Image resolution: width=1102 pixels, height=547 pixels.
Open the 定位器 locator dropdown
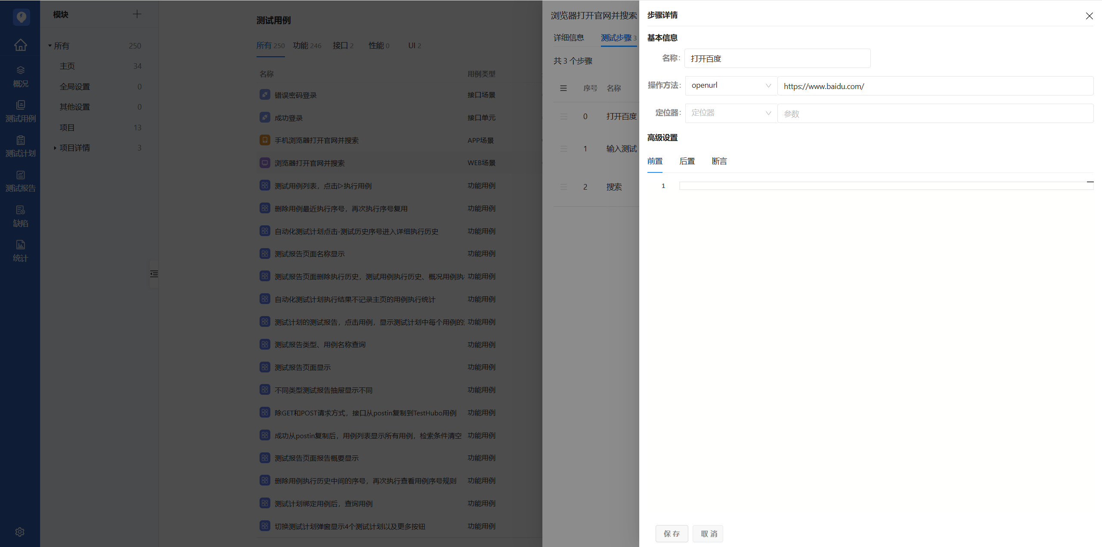pos(731,113)
